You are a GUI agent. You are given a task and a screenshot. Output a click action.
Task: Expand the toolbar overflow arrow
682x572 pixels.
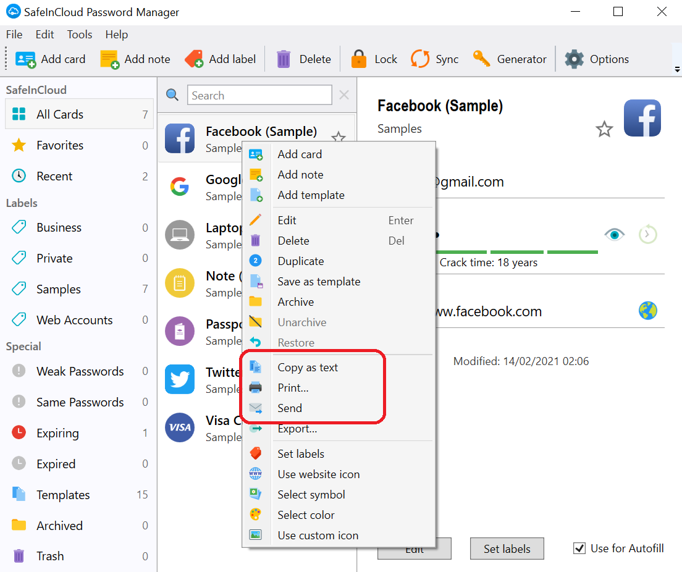677,70
